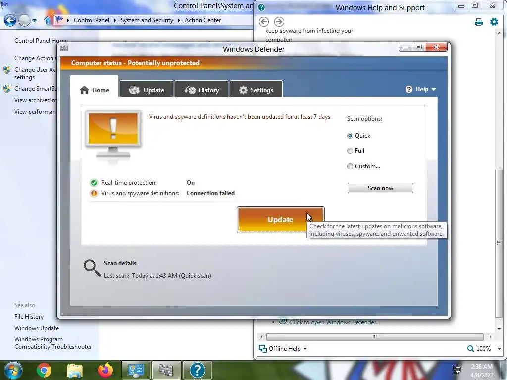The width and height of the screenshot is (507, 380).
Task: Expand arrow after System and Security breadcrumb
Action: 179,20
